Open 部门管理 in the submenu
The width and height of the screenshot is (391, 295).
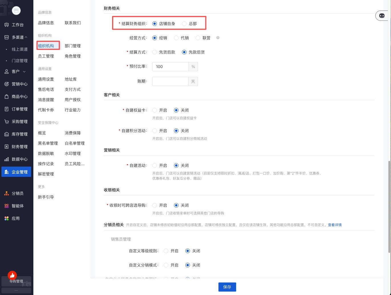click(x=72, y=46)
